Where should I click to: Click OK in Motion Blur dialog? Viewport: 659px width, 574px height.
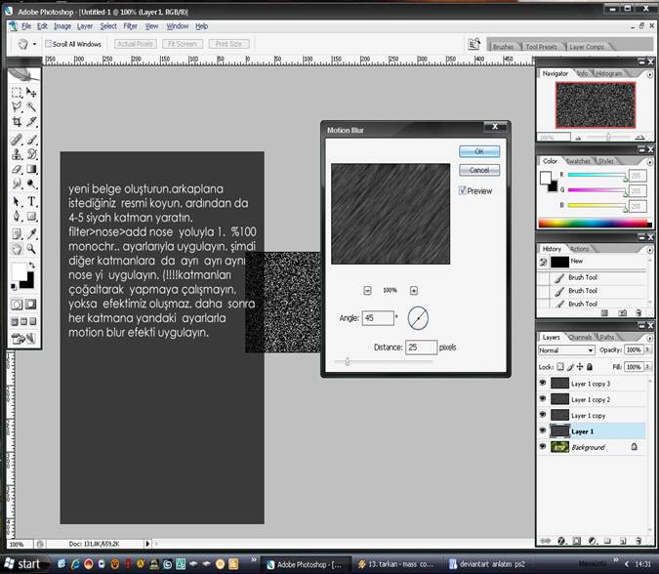tap(479, 151)
